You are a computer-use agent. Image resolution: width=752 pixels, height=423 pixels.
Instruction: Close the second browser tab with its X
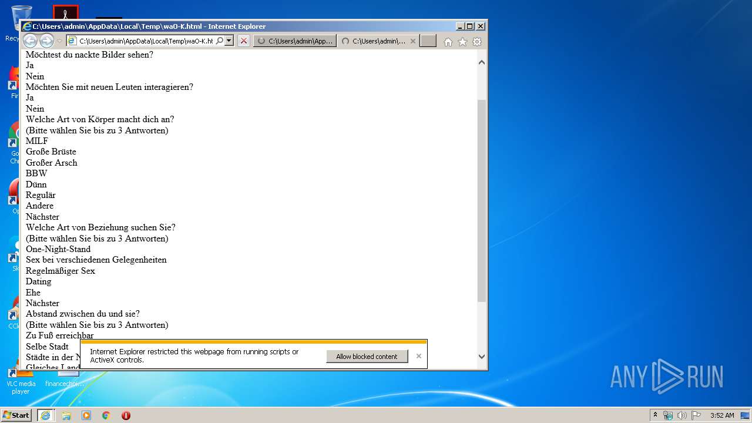(413, 41)
